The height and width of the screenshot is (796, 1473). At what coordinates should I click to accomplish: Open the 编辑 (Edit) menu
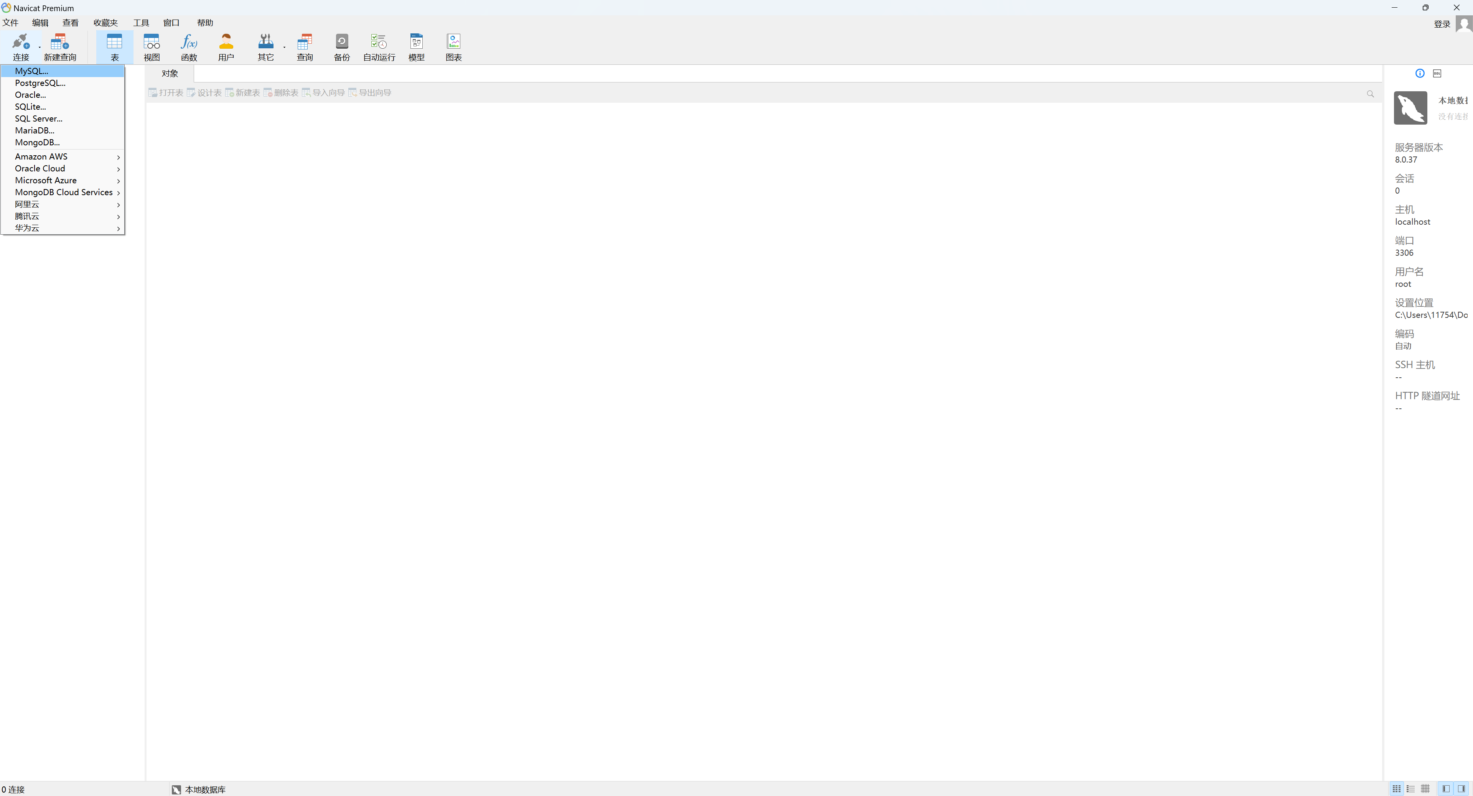[x=40, y=23]
